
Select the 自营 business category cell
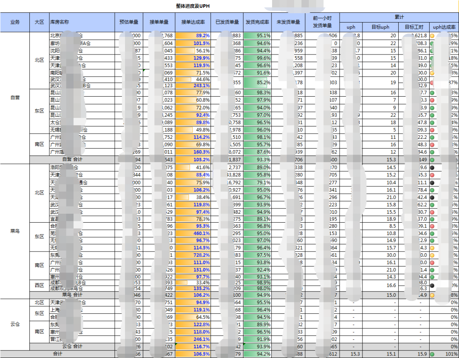(15, 97)
